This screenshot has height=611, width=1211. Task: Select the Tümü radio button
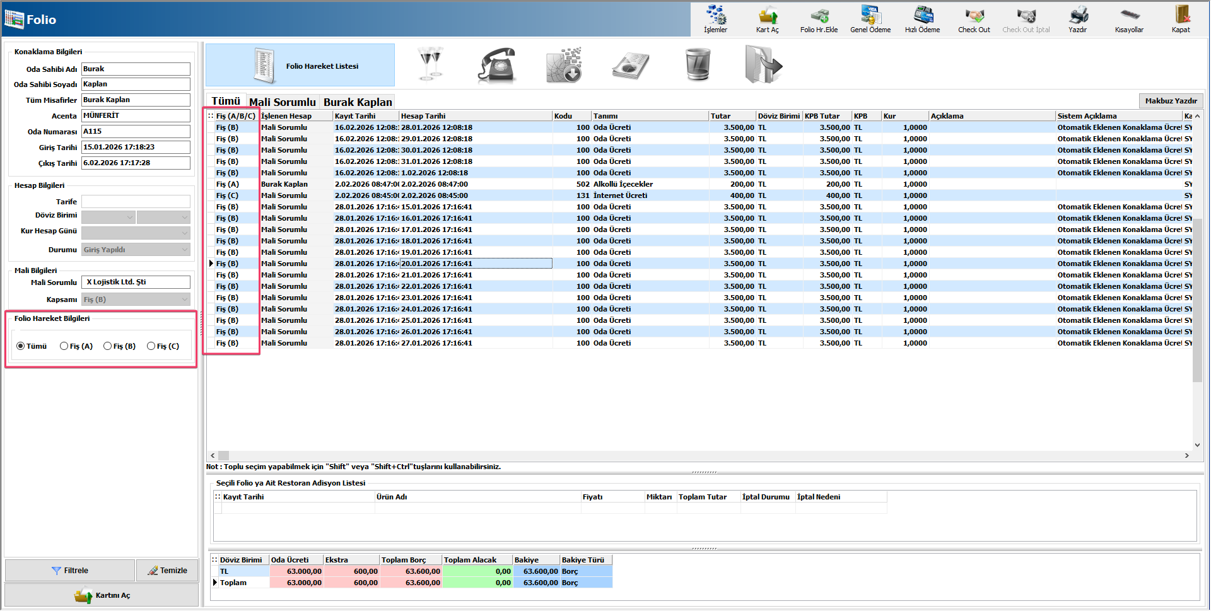(21, 346)
